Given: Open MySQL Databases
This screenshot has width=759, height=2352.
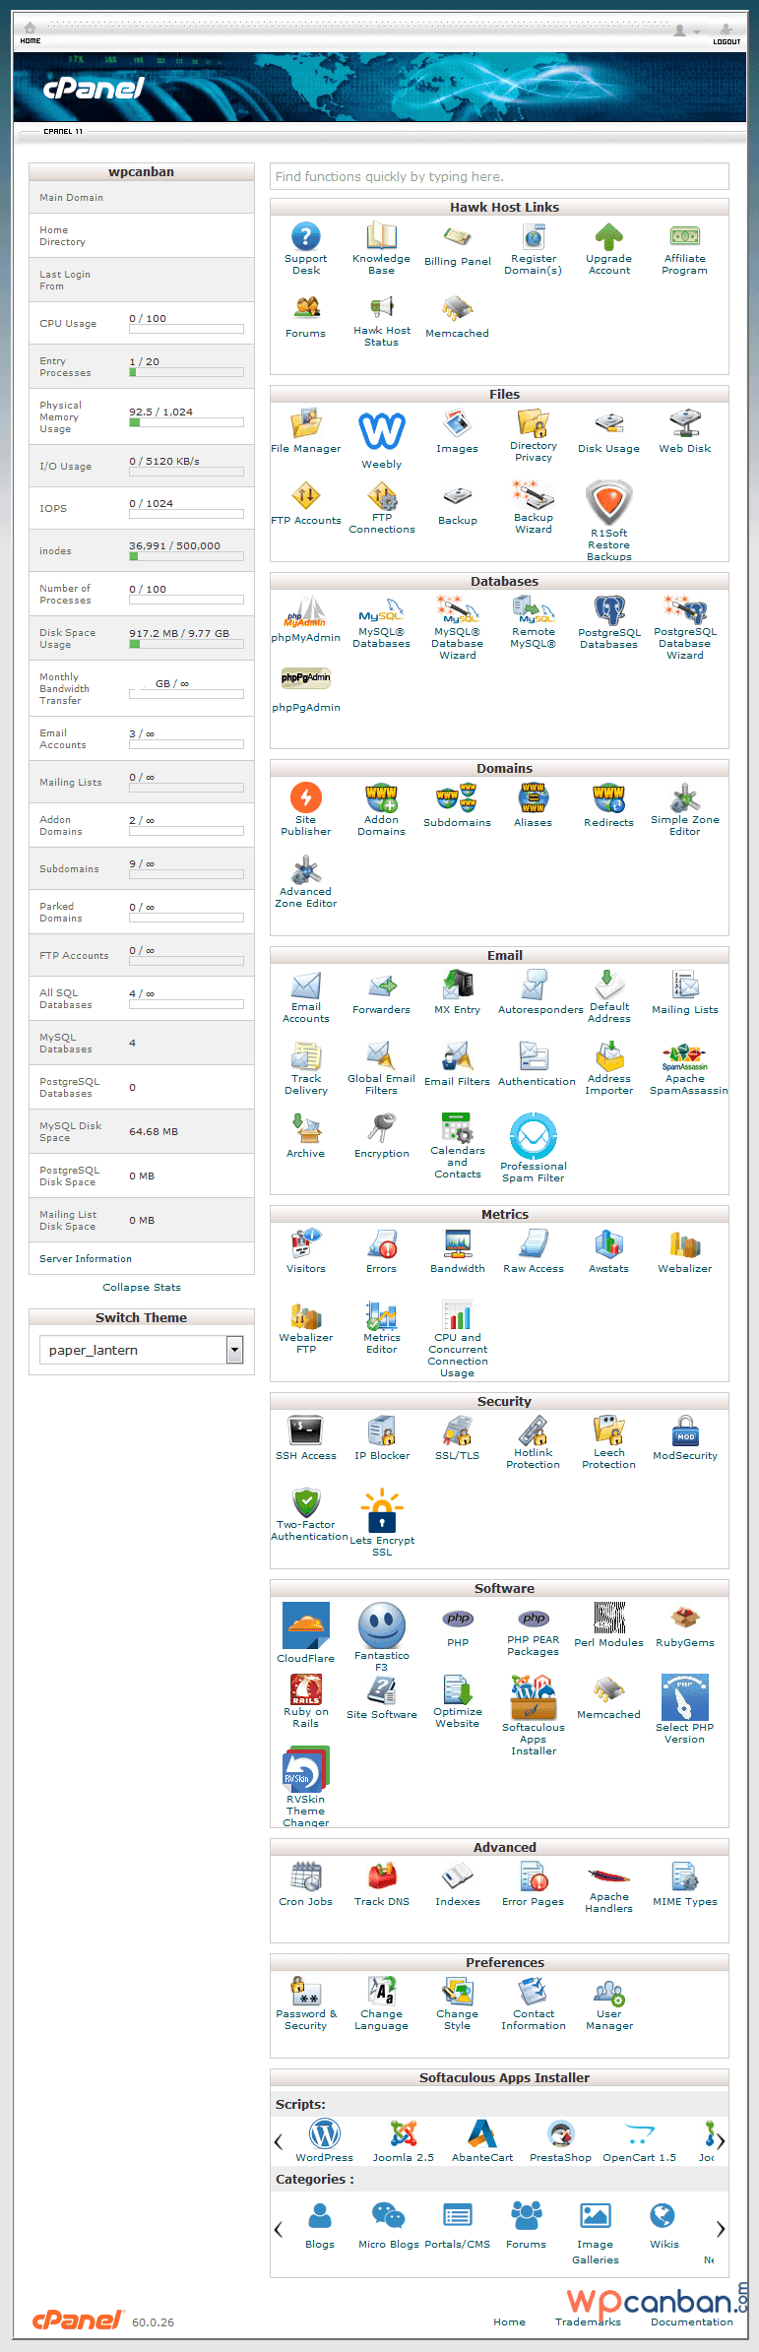Looking at the screenshot, I should (382, 609).
